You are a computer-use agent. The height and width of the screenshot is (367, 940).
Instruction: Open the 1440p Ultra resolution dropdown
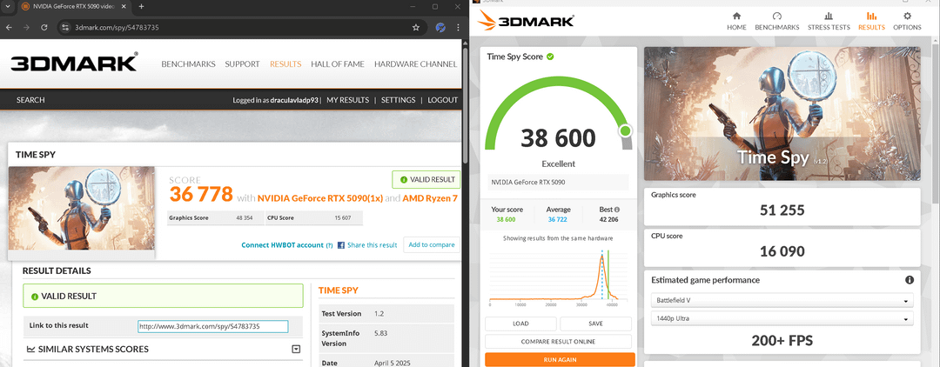[782, 318]
